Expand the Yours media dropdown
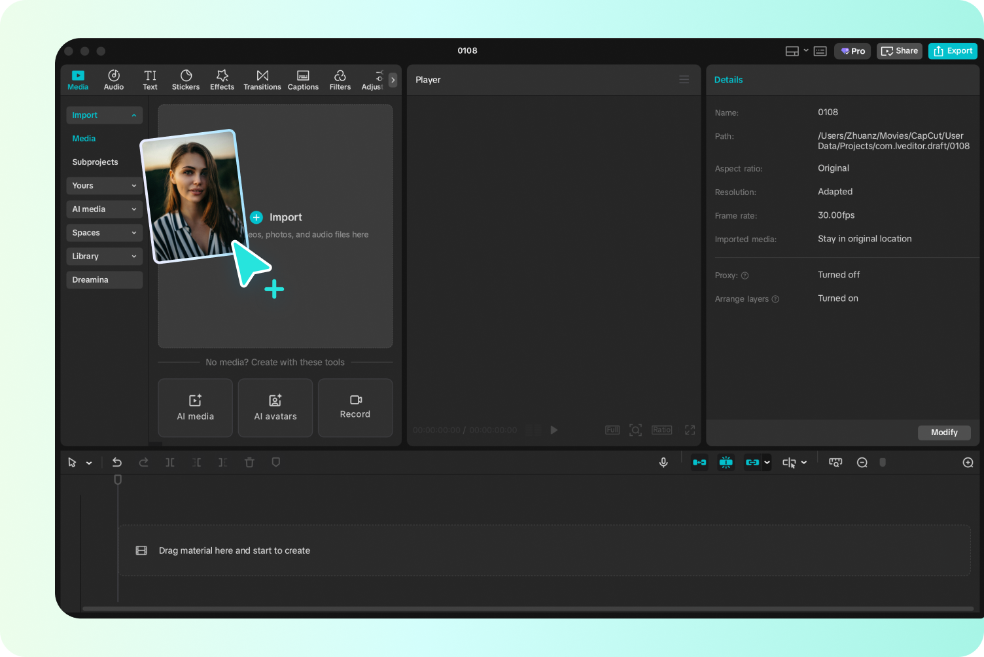 coord(104,185)
